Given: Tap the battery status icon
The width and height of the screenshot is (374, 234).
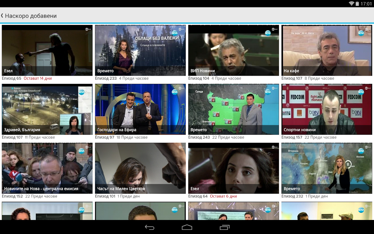Looking at the screenshot, I should [357, 4].
